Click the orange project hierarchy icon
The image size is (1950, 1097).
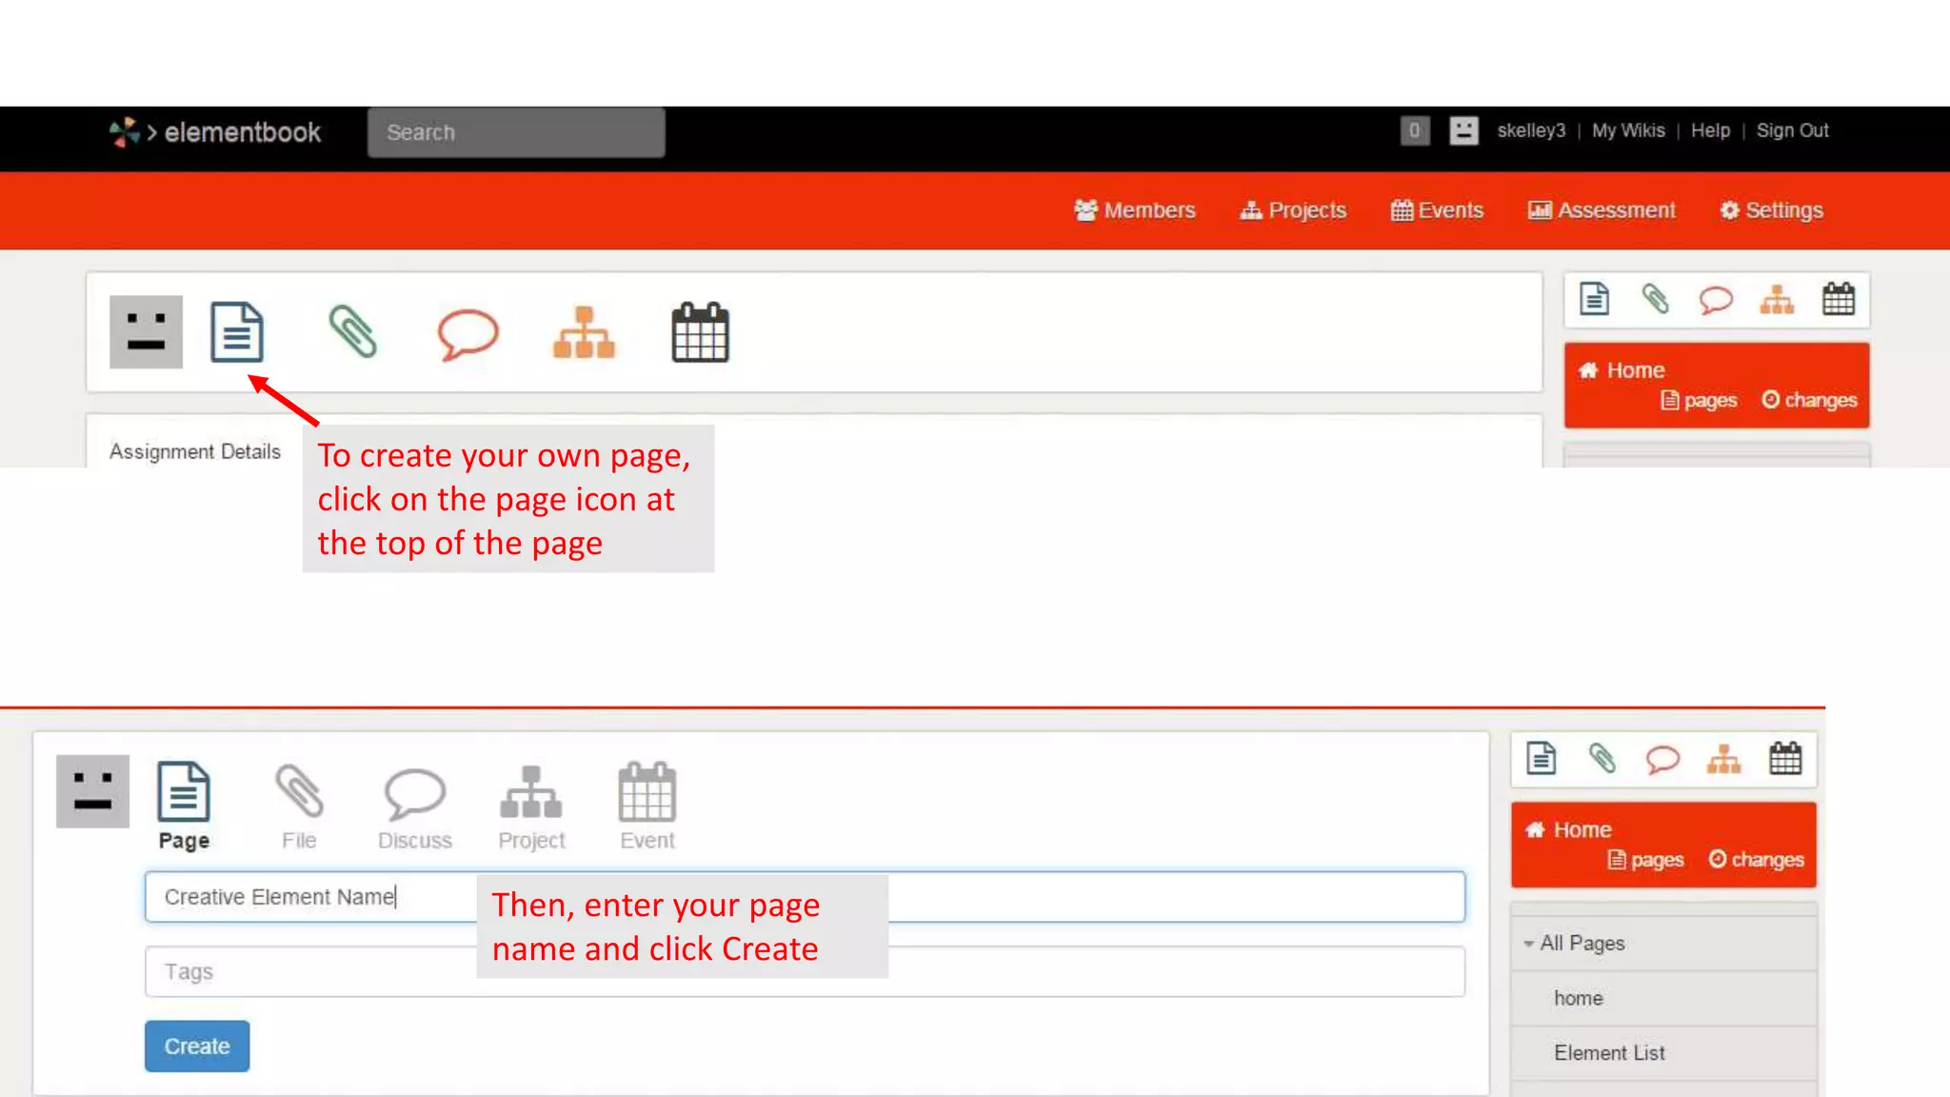[x=584, y=332]
